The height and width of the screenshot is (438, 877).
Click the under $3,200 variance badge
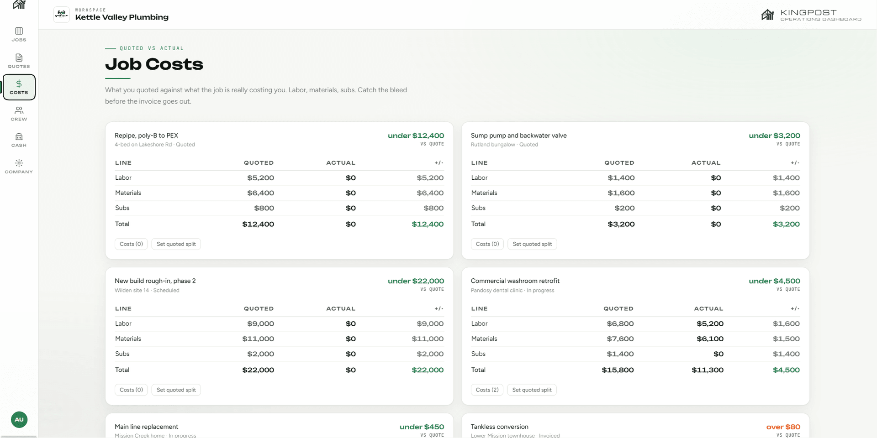click(x=775, y=136)
